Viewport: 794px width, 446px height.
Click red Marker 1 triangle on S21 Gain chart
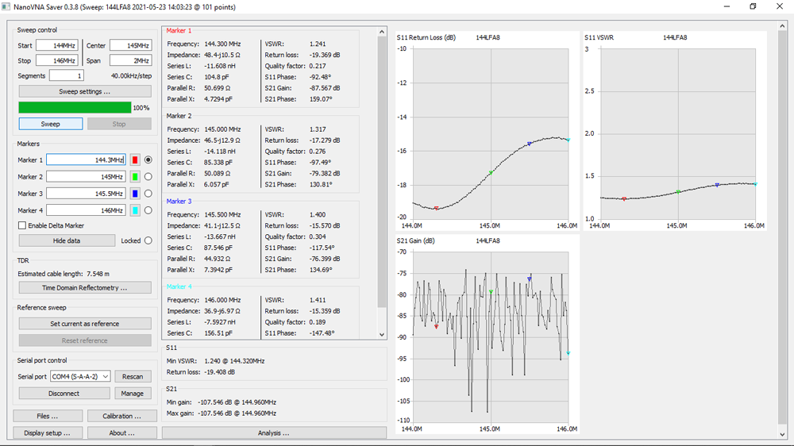437,327
